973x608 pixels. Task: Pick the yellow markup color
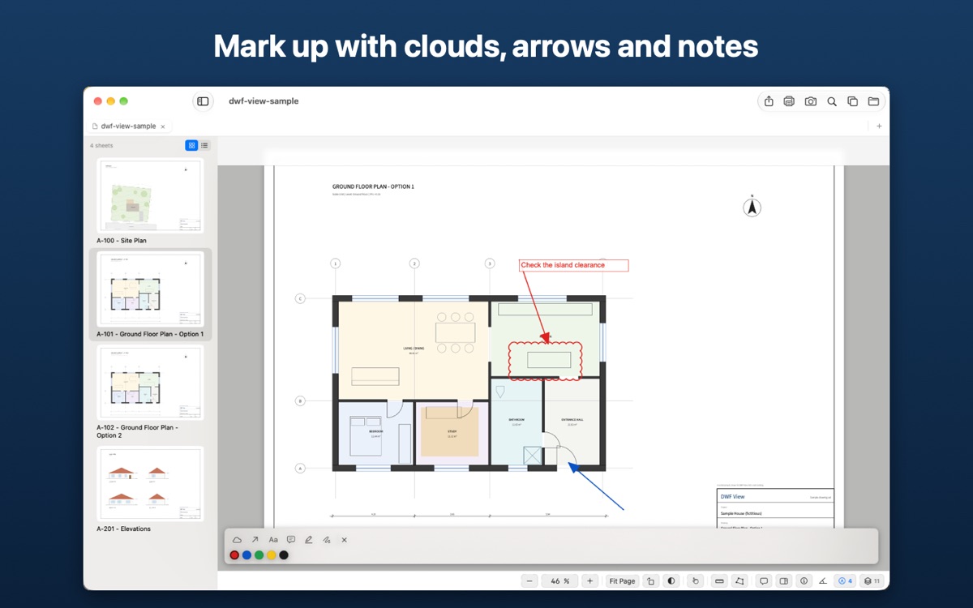[272, 555]
